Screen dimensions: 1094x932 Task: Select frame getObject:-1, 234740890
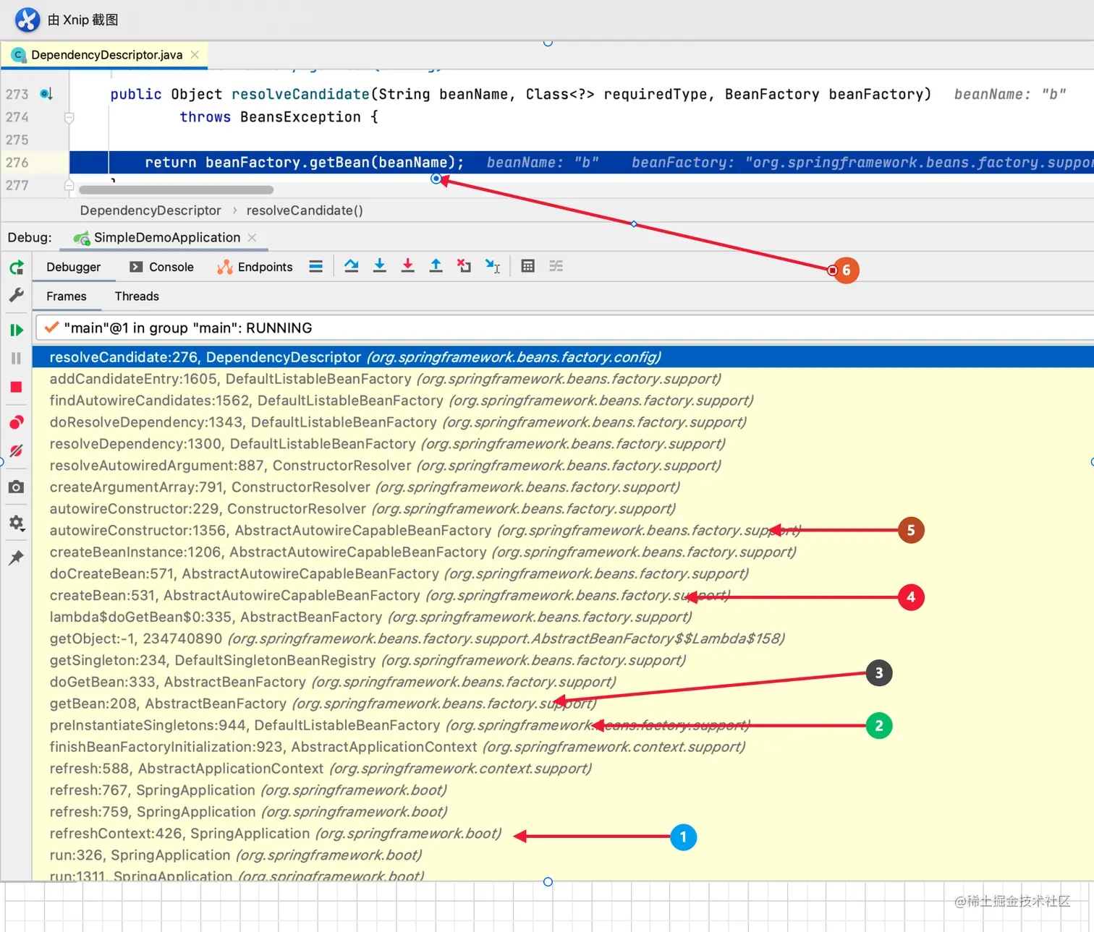click(563, 639)
